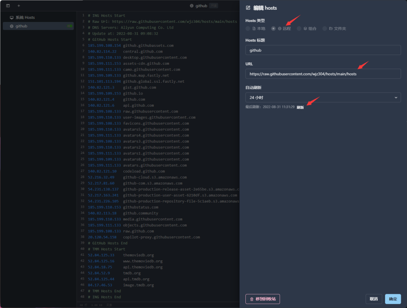Select the 远程 hosts type radio
This screenshot has height=308, width=407.
coord(274,29)
